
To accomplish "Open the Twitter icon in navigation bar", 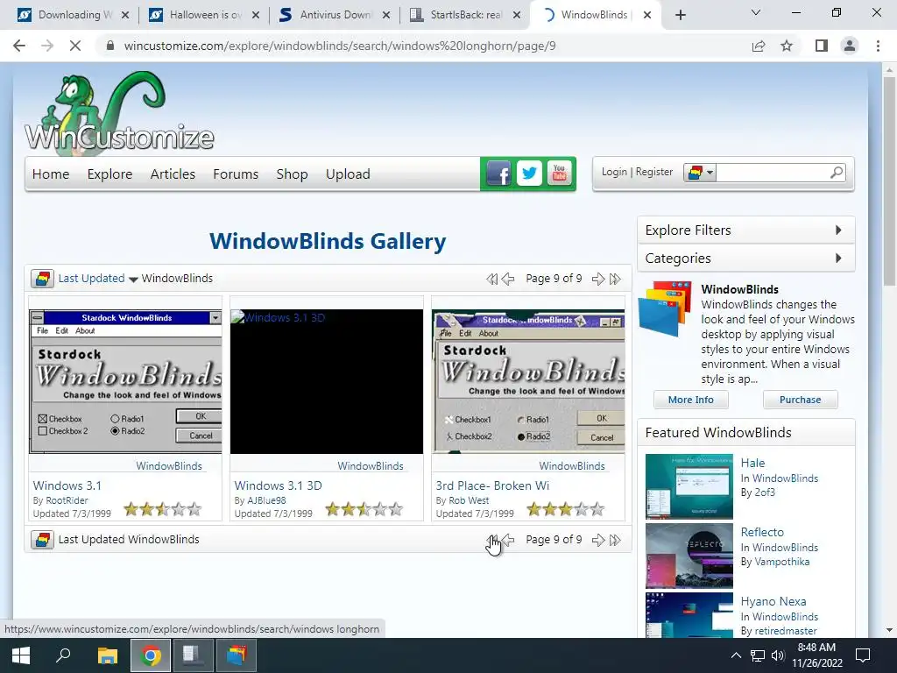I will click(x=529, y=174).
